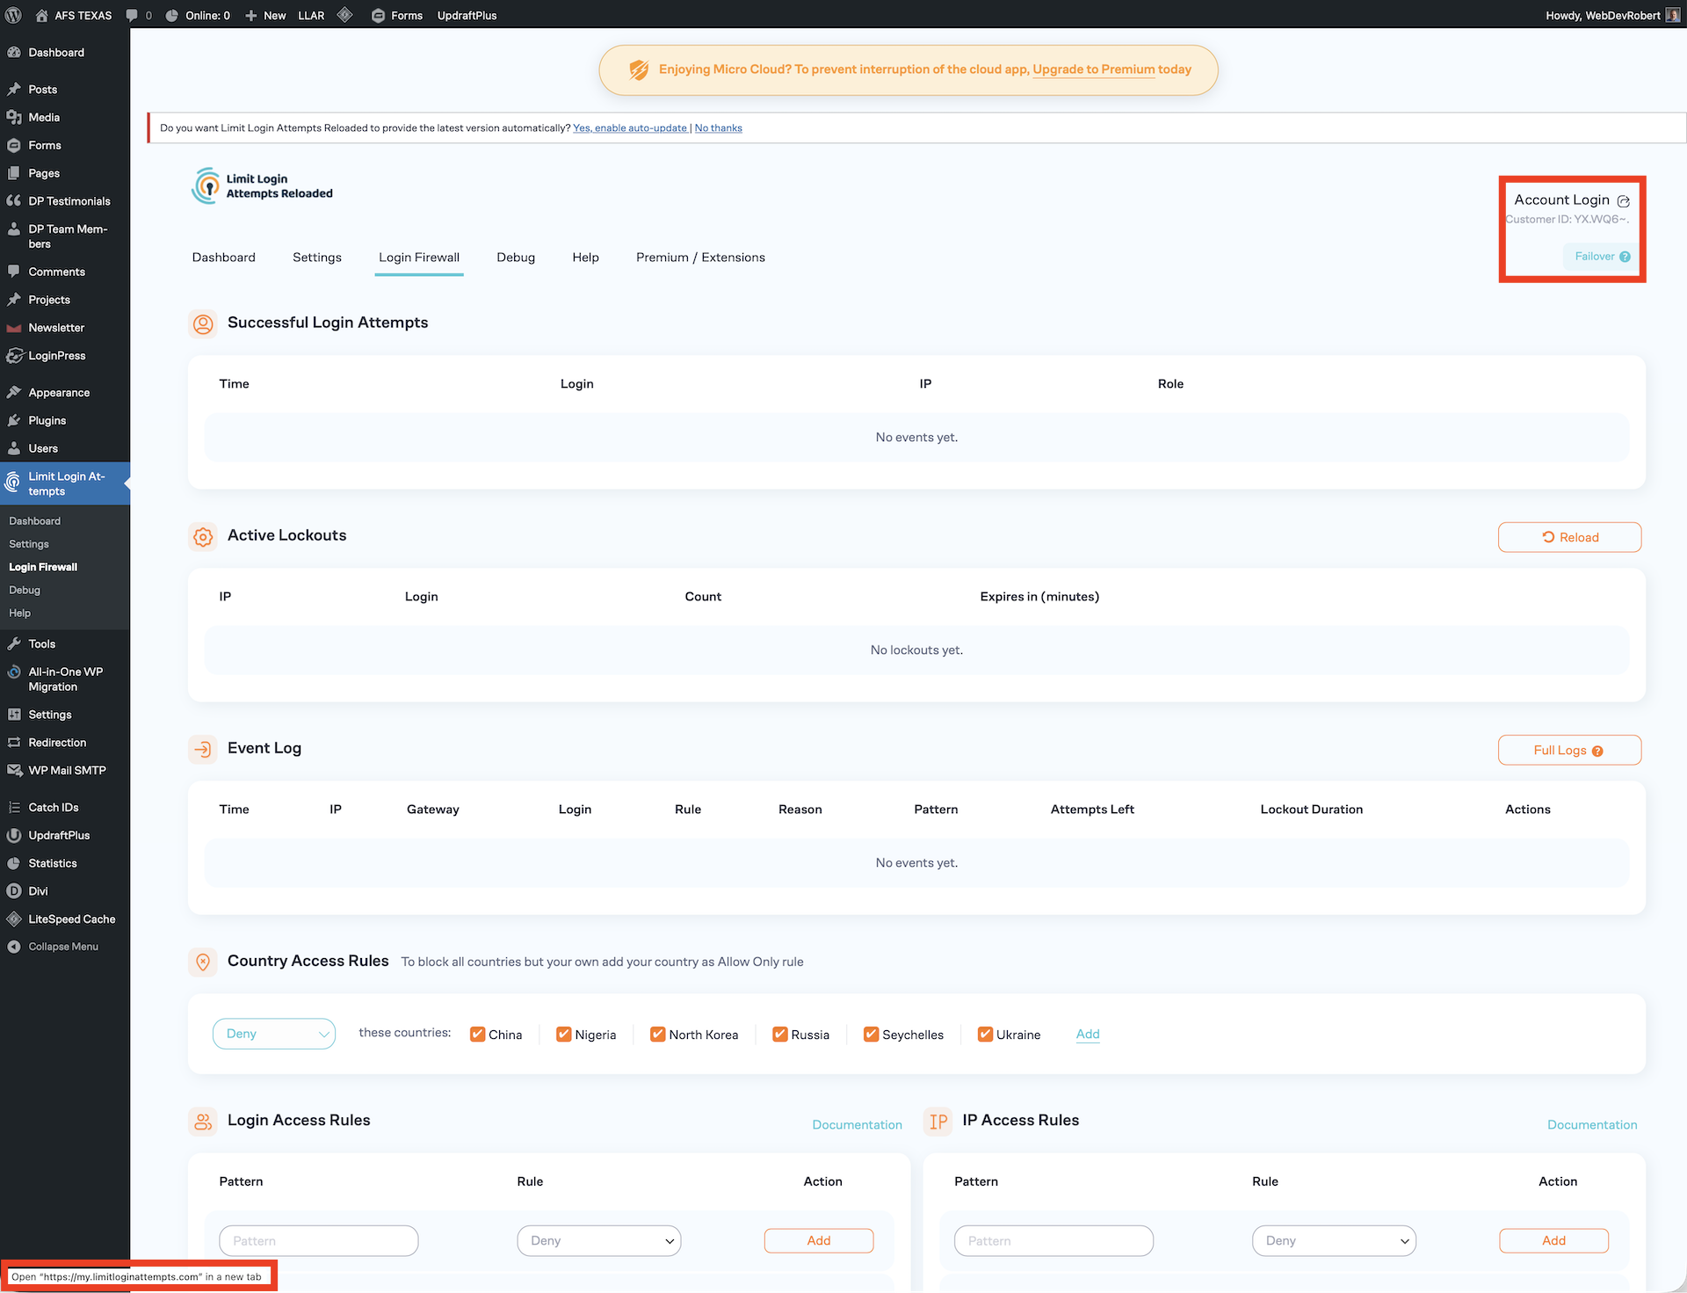The height and width of the screenshot is (1293, 1687).
Task: Click the Full Logs question mark icon
Action: pyautogui.click(x=1597, y=751)
